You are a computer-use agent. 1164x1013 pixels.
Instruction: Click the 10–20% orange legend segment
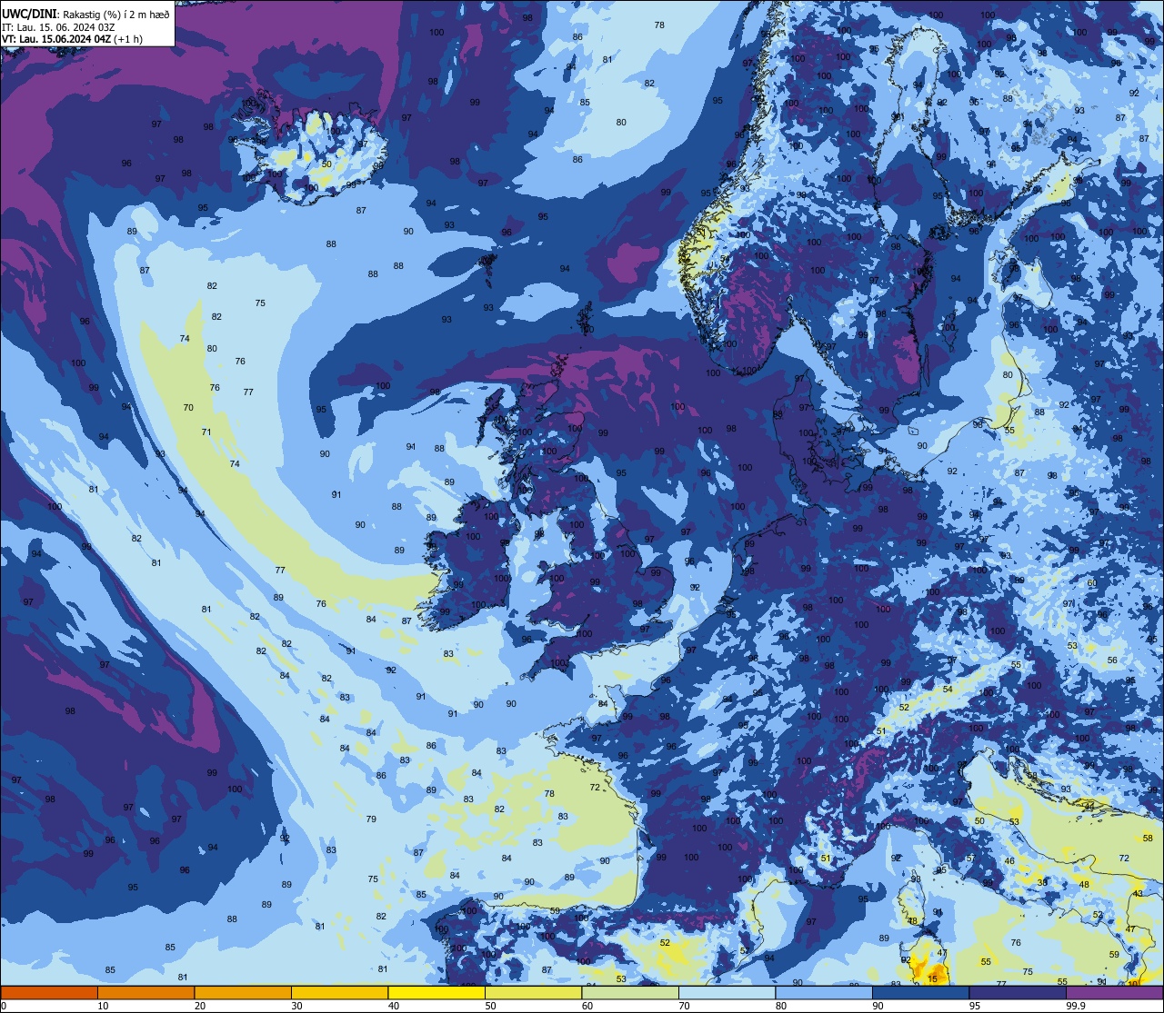(x=145, y=992)
